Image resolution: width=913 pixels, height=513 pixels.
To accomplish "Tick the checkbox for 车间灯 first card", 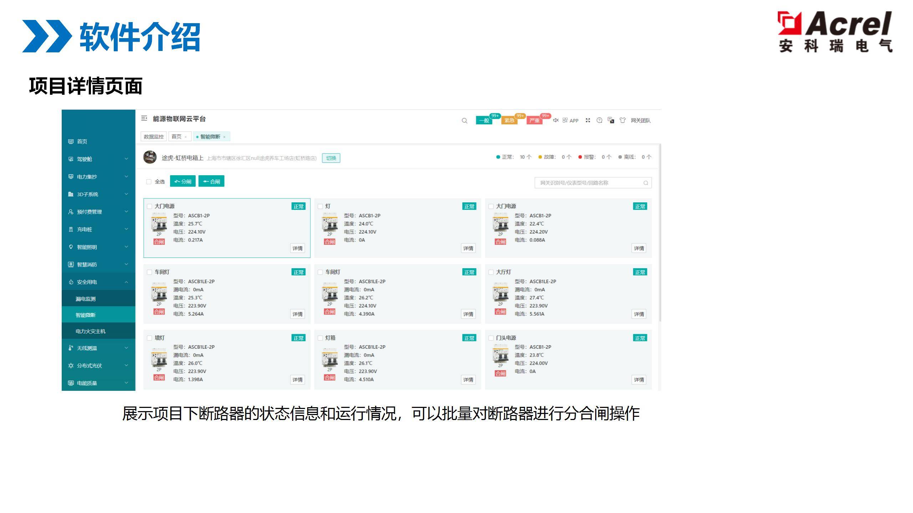I will point(150,272).
